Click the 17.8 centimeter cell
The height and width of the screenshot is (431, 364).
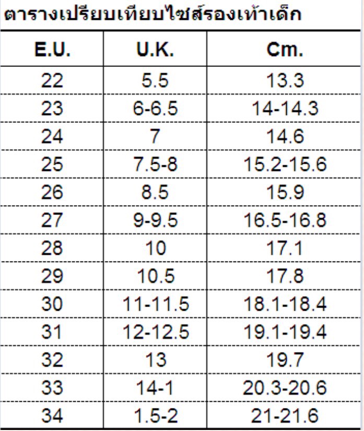point(284,275)
